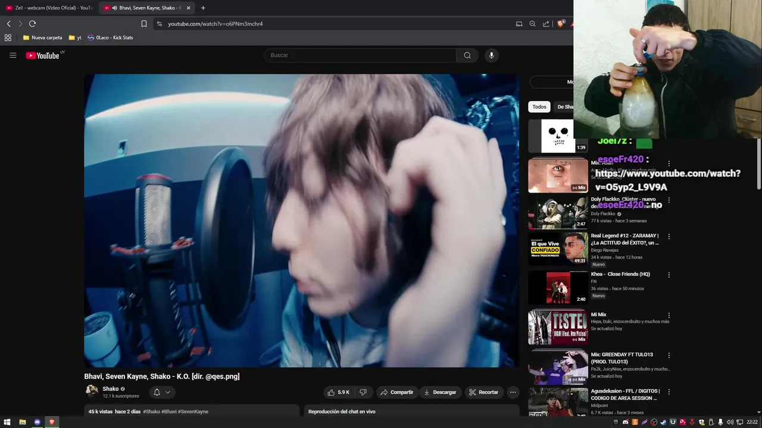Open Brave Shields icon
The image size is (762, 428).
point(560,24)
